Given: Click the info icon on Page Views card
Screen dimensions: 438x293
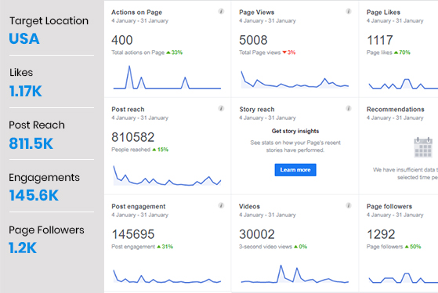Looking at the screenshot, I should 349,11.
